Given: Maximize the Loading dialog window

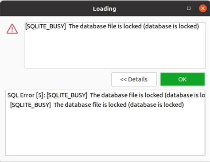Looking at the screenshot, I should coord(189,8).
